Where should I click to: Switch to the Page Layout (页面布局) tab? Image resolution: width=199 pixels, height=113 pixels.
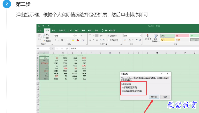click(x=62, y=30)
